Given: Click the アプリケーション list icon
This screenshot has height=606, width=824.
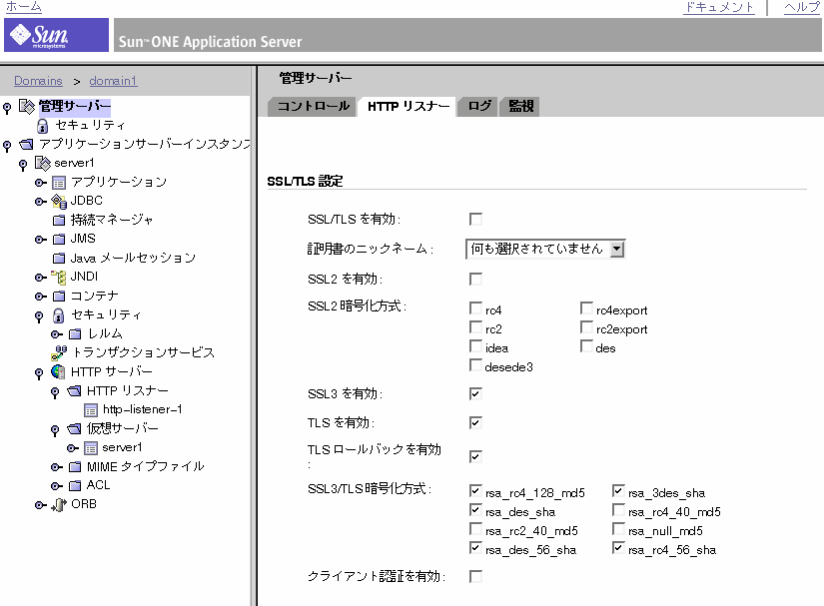Looking at the screenshot, I should click(x=59, y=183).
